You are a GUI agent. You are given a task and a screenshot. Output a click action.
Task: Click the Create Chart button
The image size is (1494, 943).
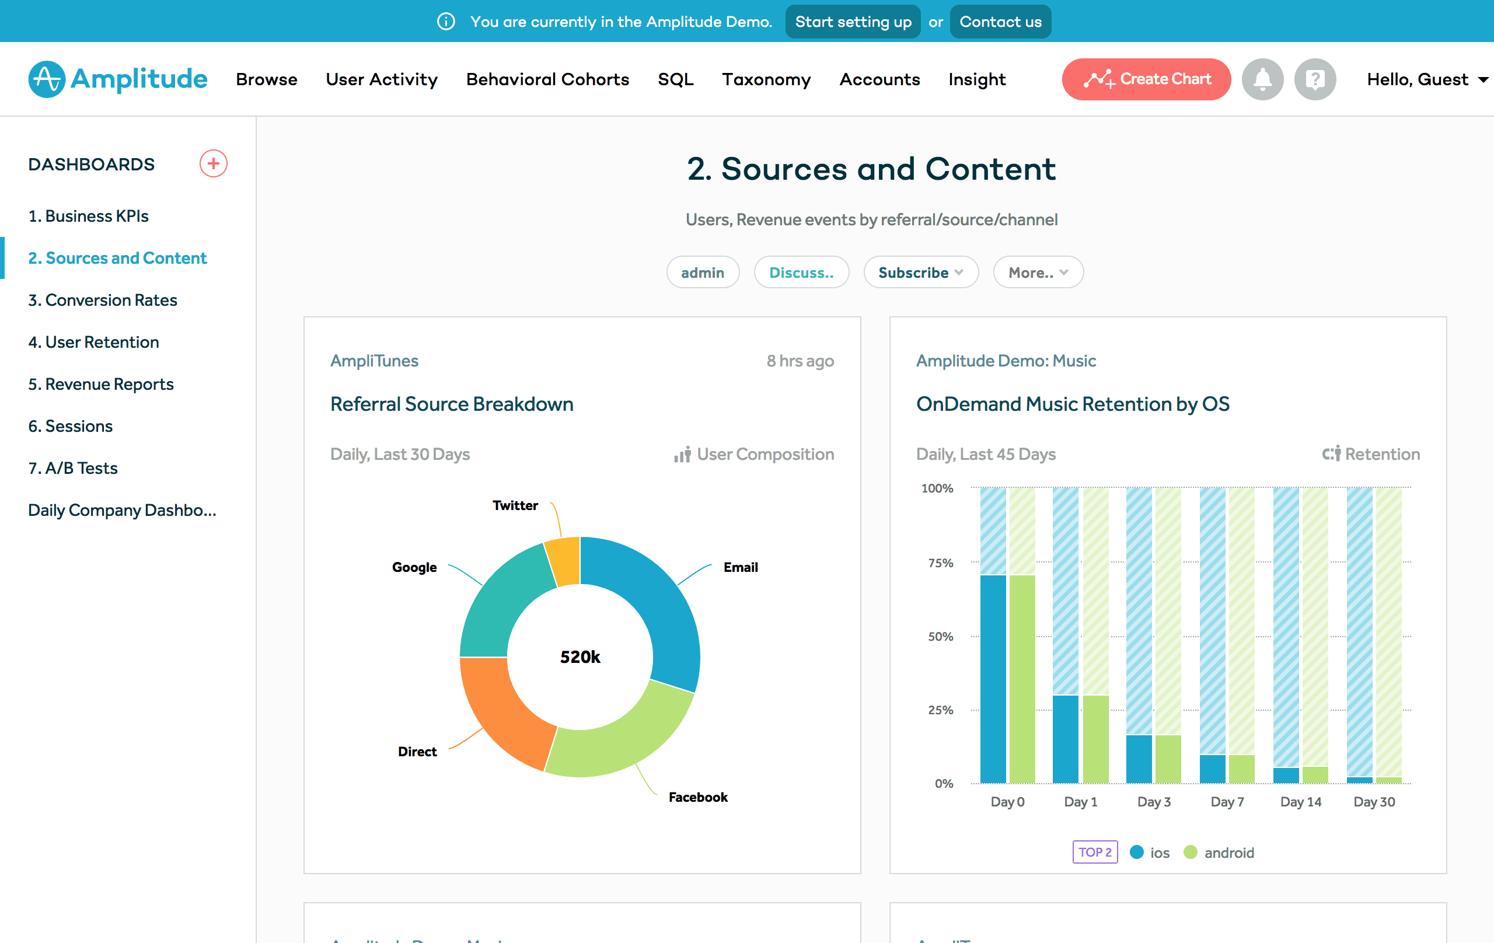coord(1146,79)
